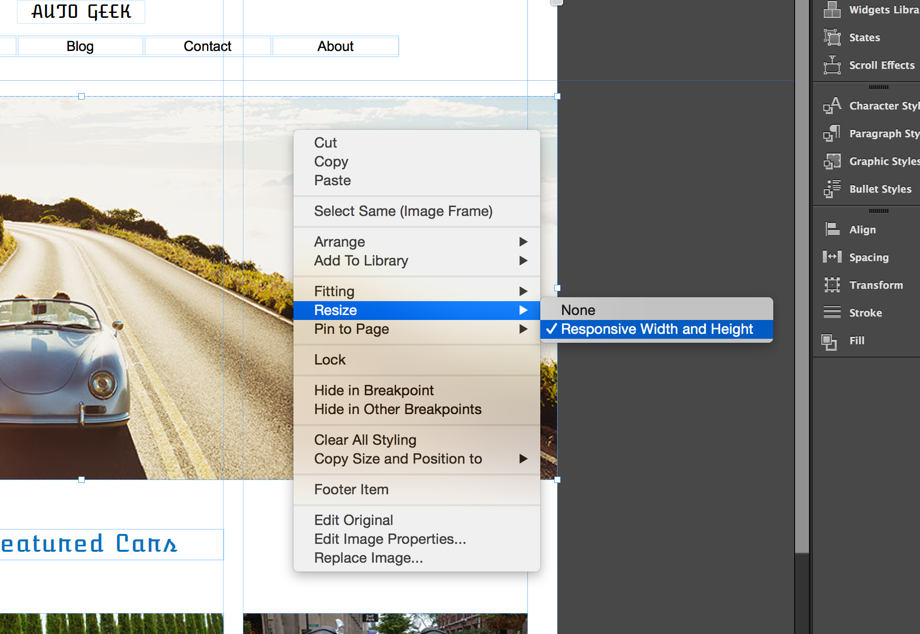The image size is (920, 634).
Task: Toggle Hide in Other Breakpoints
Action: (416, 409)
